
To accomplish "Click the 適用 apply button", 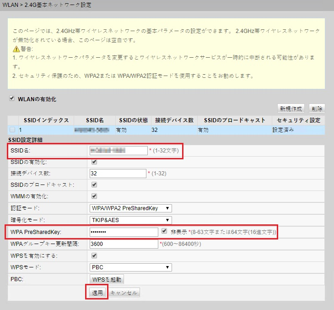I will click(x=97, y=293).
